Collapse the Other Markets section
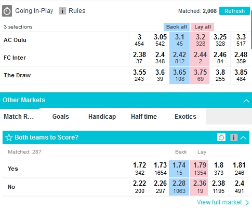252x208 pixels. pos(246,101)
